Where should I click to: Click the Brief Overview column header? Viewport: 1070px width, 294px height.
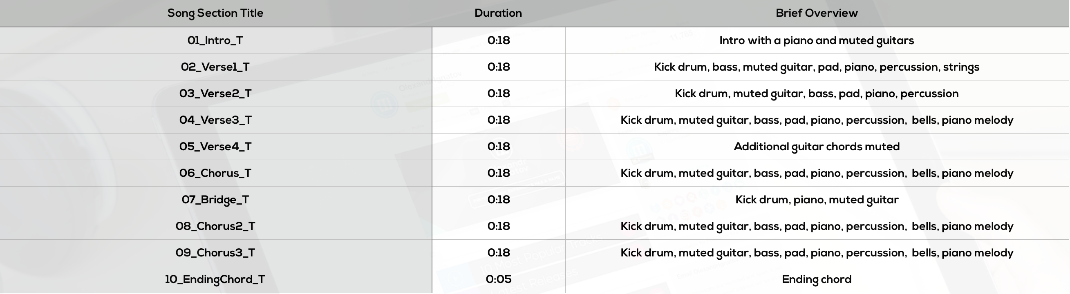click(x=817, y=13)
